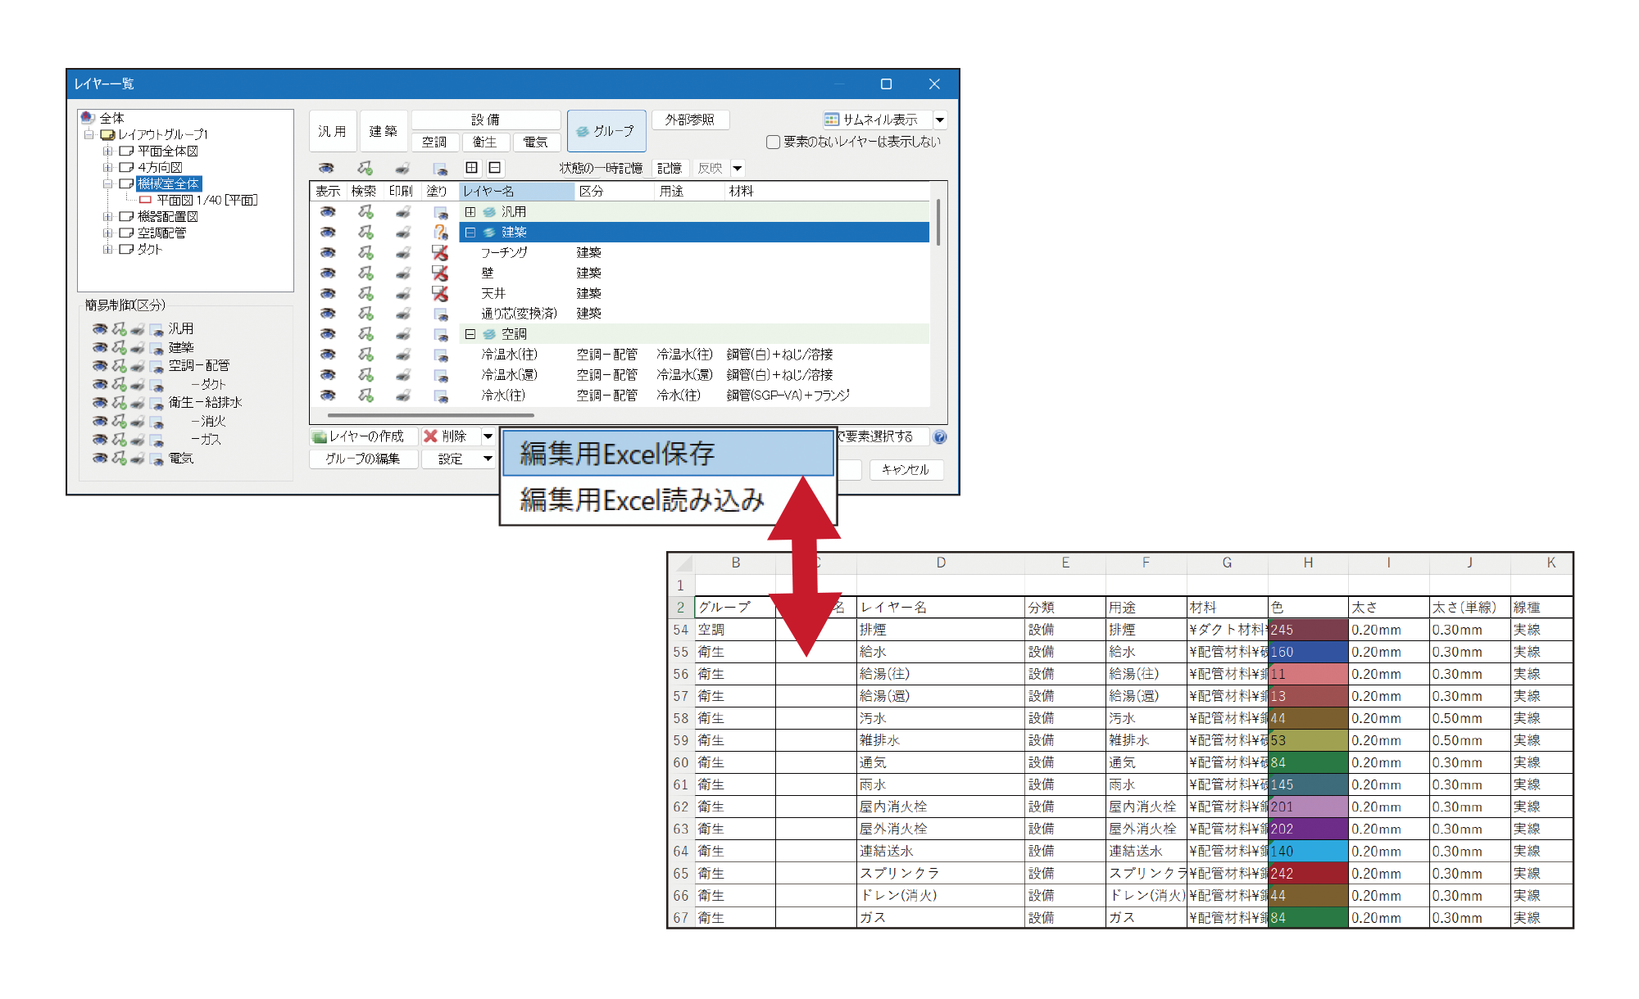Open the 設定 dropdown arrow
The width and height of the screenshot is (1639, 999).
[x=489, y=459]
